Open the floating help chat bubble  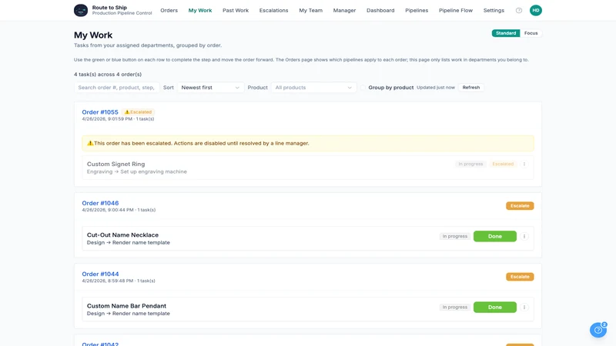click(598, 330)
